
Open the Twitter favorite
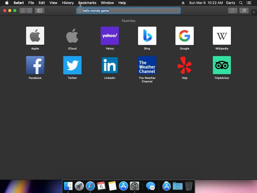click(72, 65)
